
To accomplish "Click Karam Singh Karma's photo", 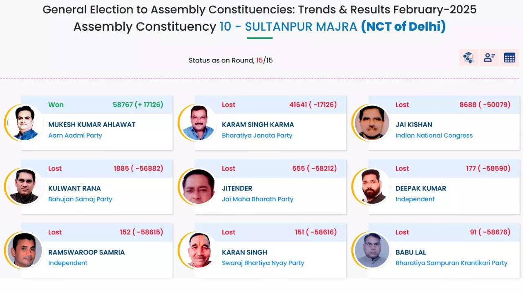I will point(198,122).
